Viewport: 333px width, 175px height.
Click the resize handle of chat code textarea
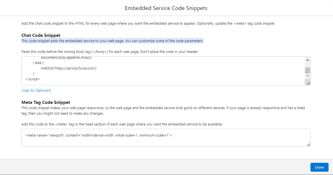pos(309,83)
